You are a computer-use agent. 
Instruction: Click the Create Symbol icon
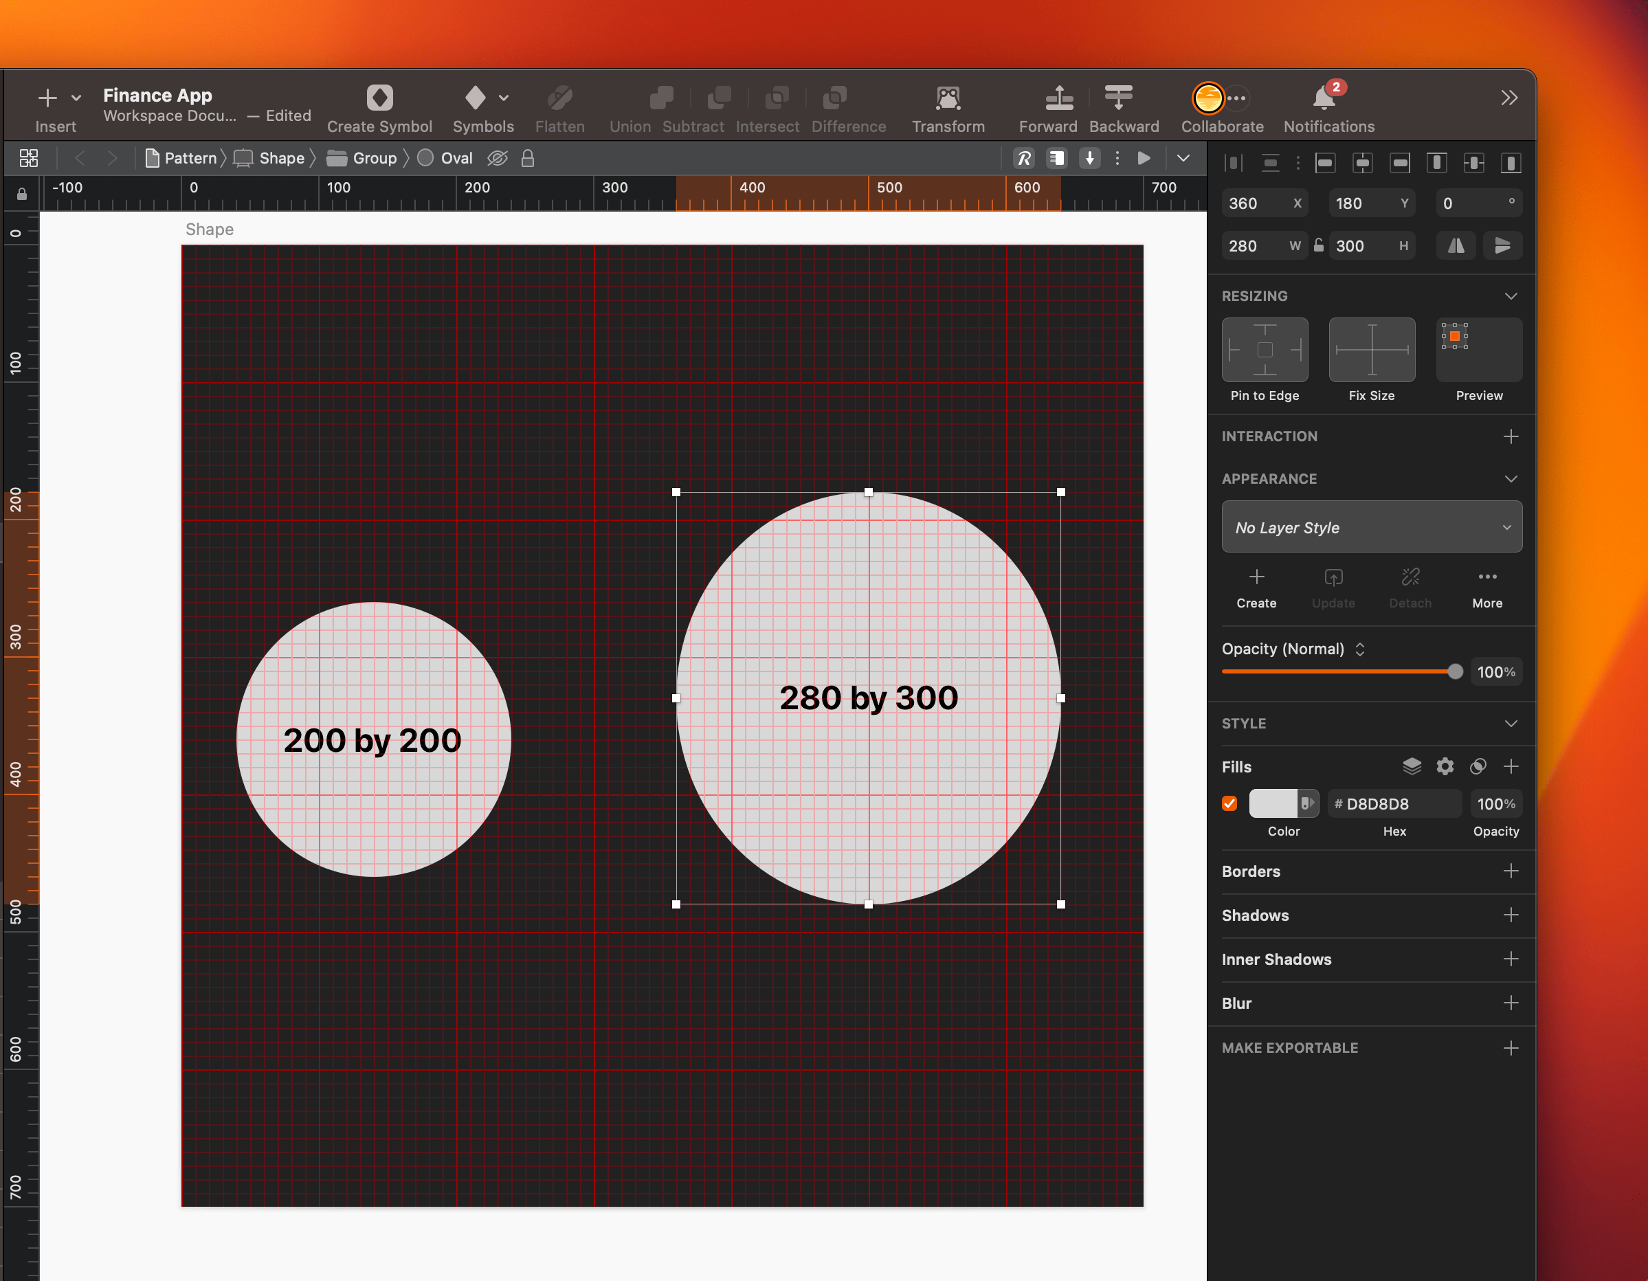(379, 98)
